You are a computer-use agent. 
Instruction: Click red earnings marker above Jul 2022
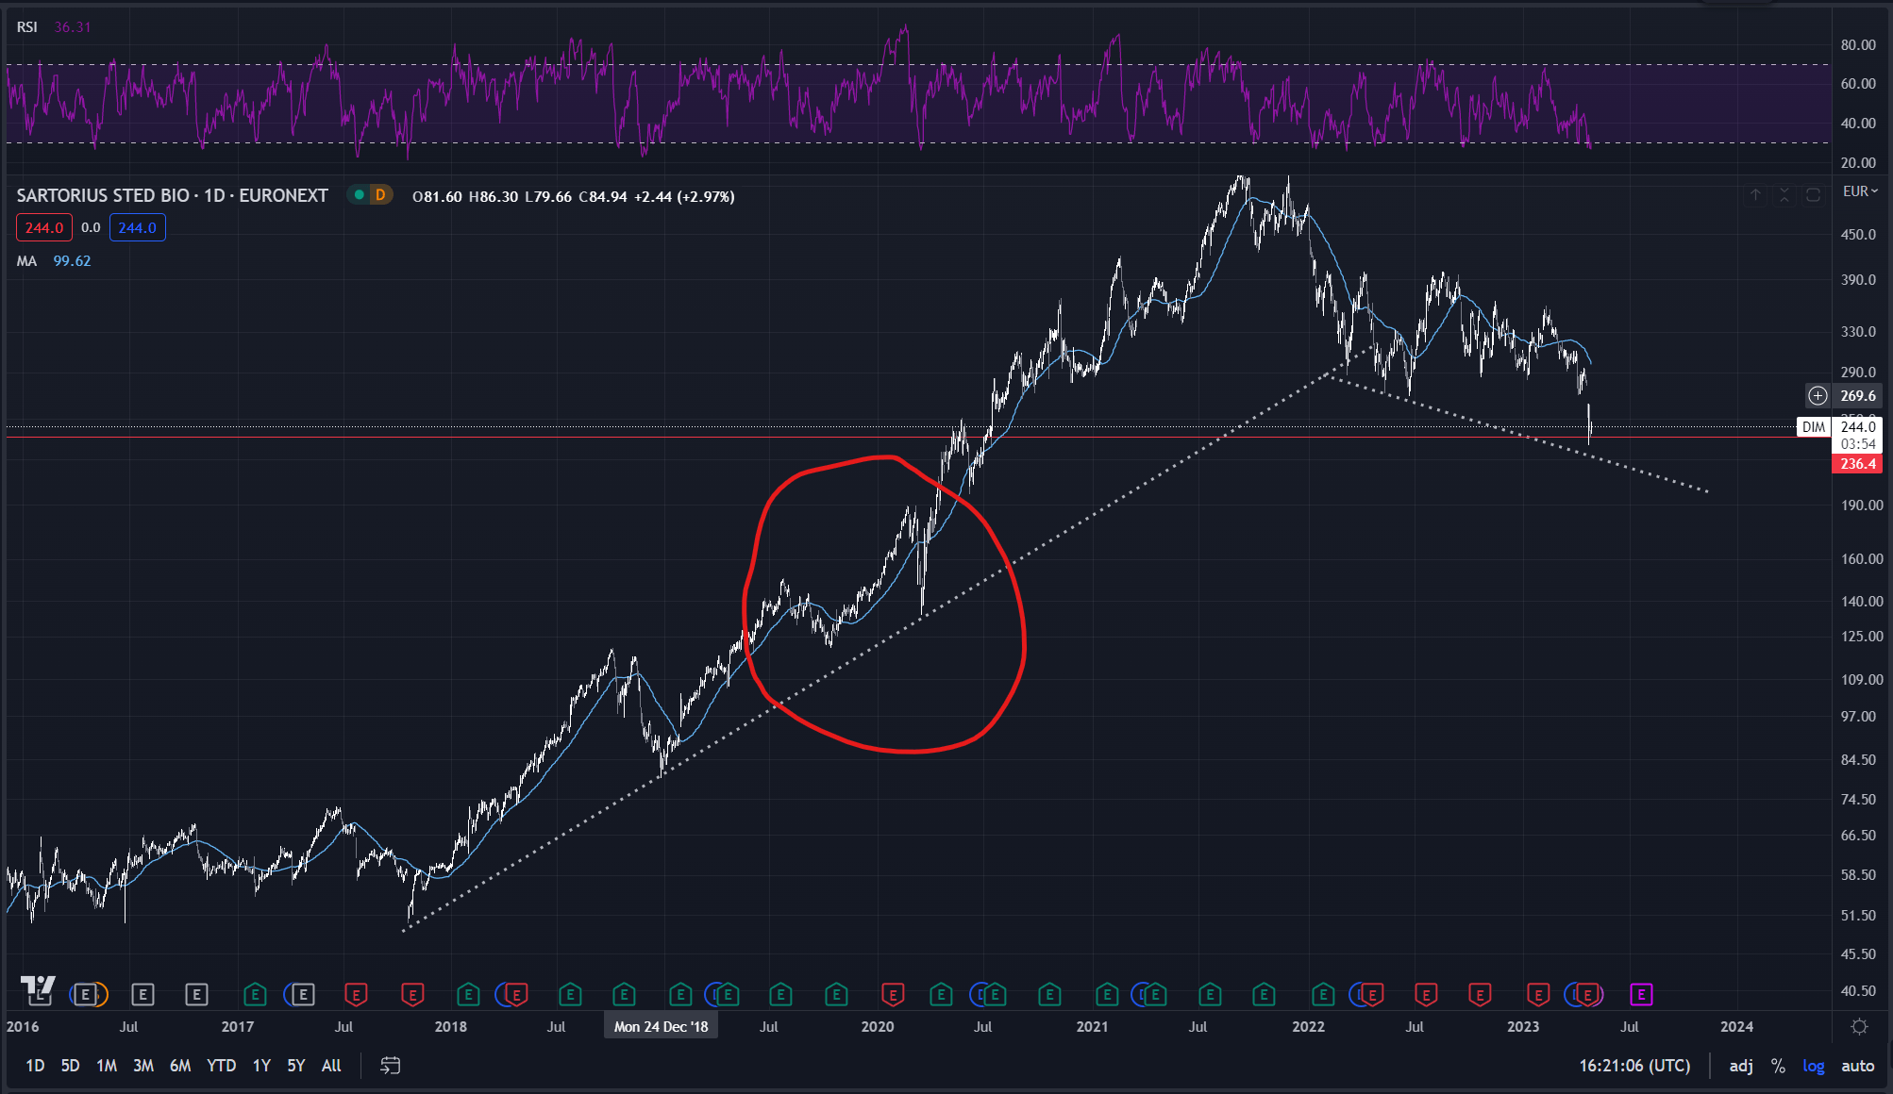click(1426, 995)
